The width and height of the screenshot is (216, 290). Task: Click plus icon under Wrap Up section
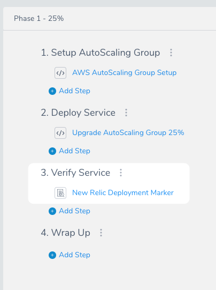pyautogui.click(x=52, y=255)
